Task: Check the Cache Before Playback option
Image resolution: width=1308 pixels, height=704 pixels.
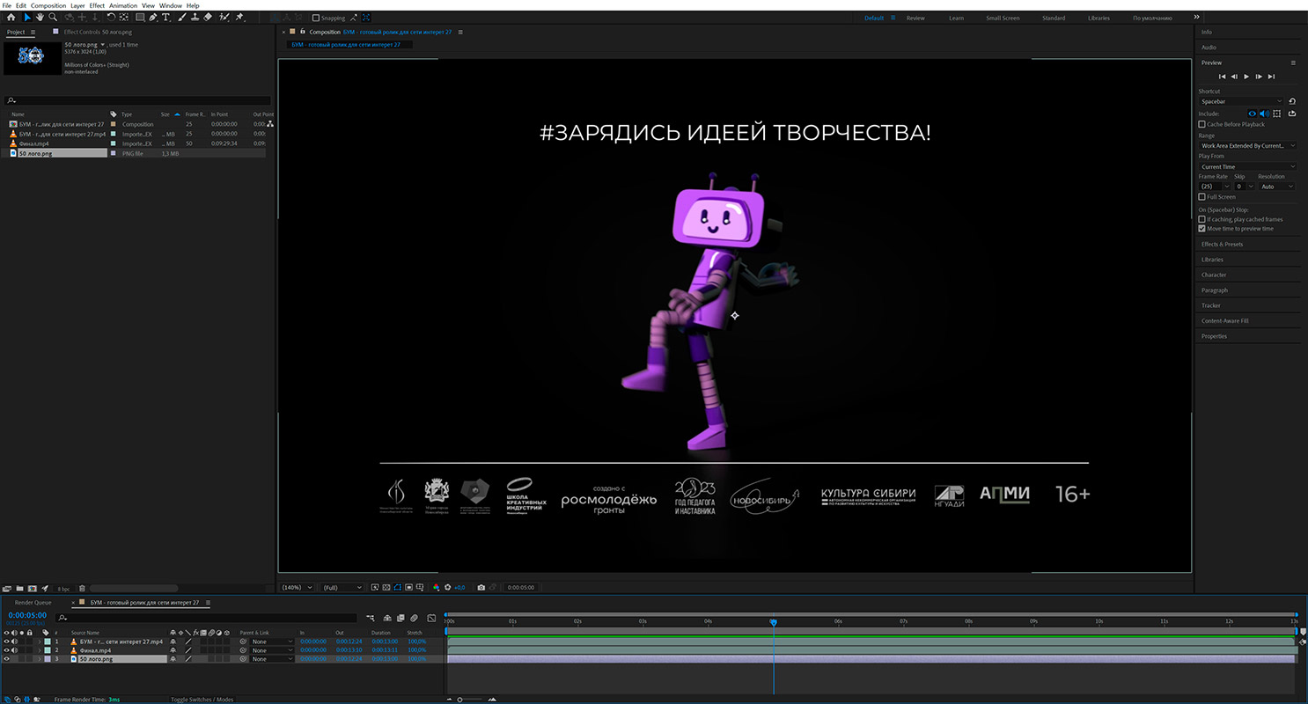Action: (x=1202, y=124)
